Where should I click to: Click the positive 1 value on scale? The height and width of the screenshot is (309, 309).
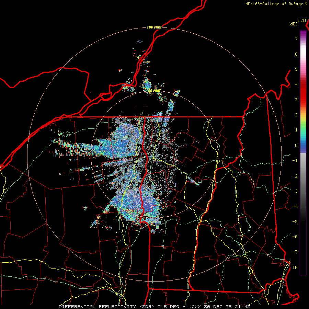click(296, 130)
